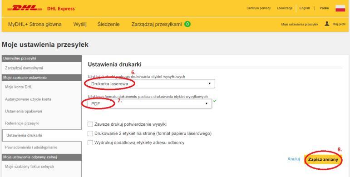Check Wydrukuj dodatkową etykietę adresu odbiorcy
The width and height of the screenshot is (350, 177).
click(90, 143)
